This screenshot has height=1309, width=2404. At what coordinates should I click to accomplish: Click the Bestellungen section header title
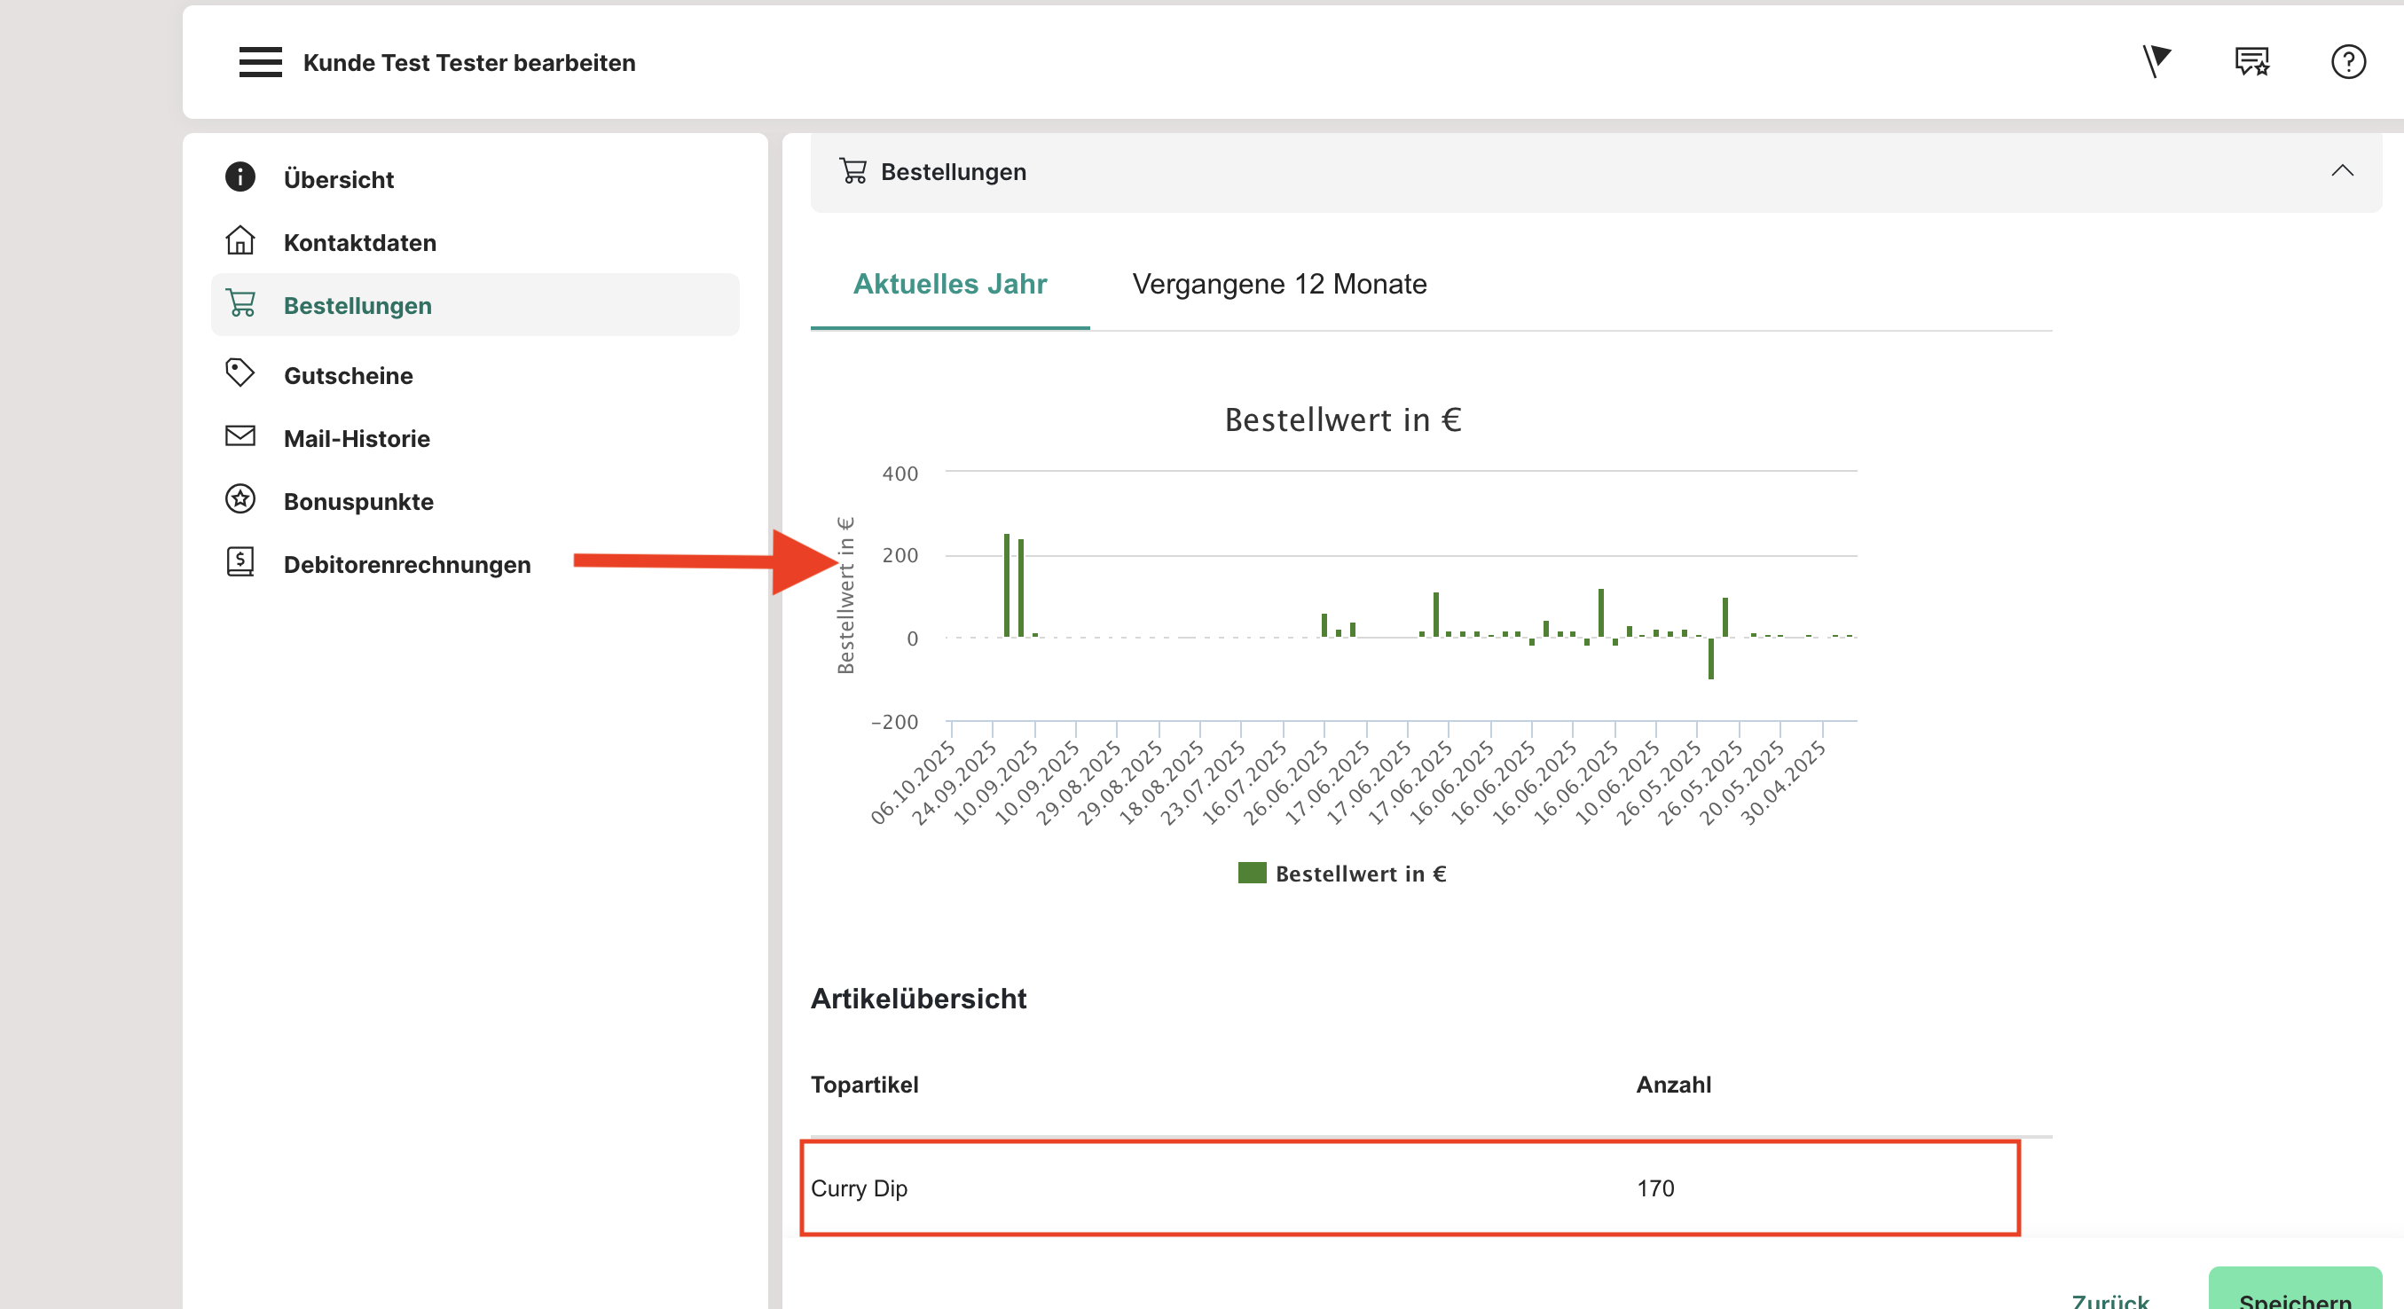952,172
